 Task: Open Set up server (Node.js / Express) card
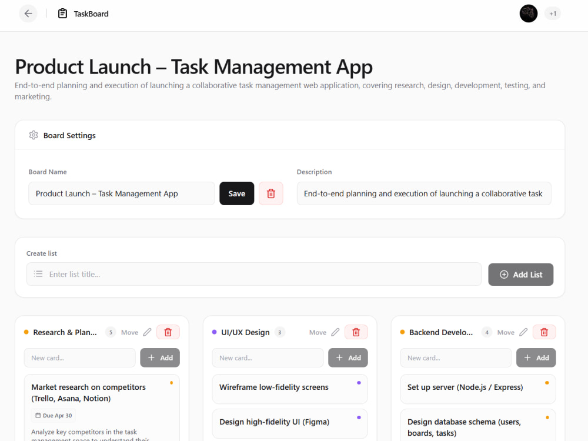click(x=477, y=389)
